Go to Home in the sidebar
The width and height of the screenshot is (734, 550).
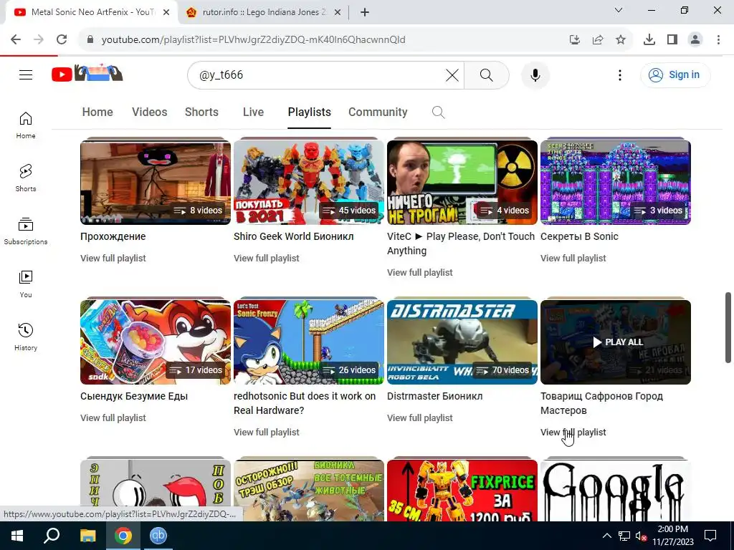26,125
